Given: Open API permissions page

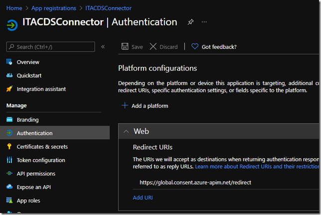Looking at the screenshot, I should click(36, 174).
